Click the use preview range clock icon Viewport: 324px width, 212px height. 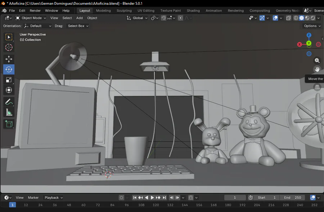pyautogui.click(x=251, y=198)
